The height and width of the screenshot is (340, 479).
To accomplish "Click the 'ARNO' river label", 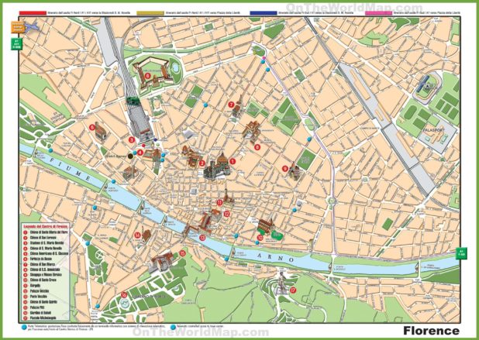I will click(x=276, y=257).
